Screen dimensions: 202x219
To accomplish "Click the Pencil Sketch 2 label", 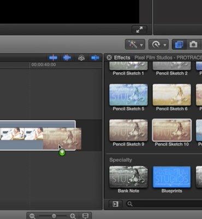I will point(172,73).
